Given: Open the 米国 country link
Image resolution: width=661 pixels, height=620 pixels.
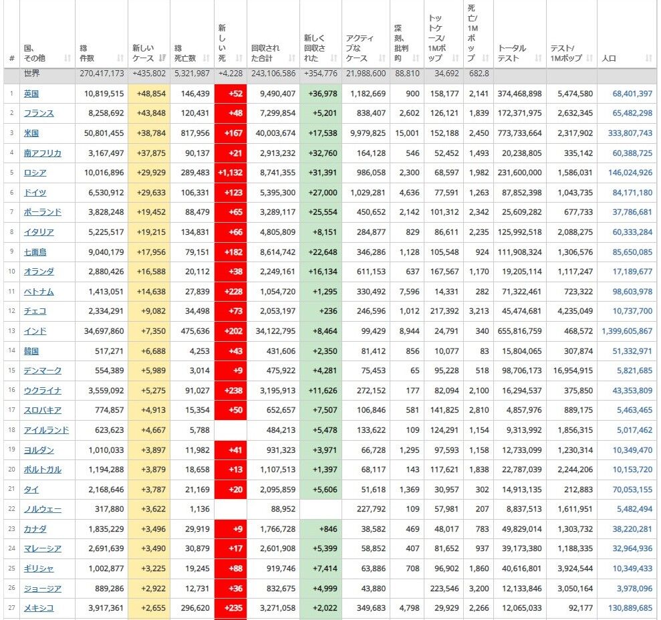Looking at the screenshot, I should (x=31, y=133).
